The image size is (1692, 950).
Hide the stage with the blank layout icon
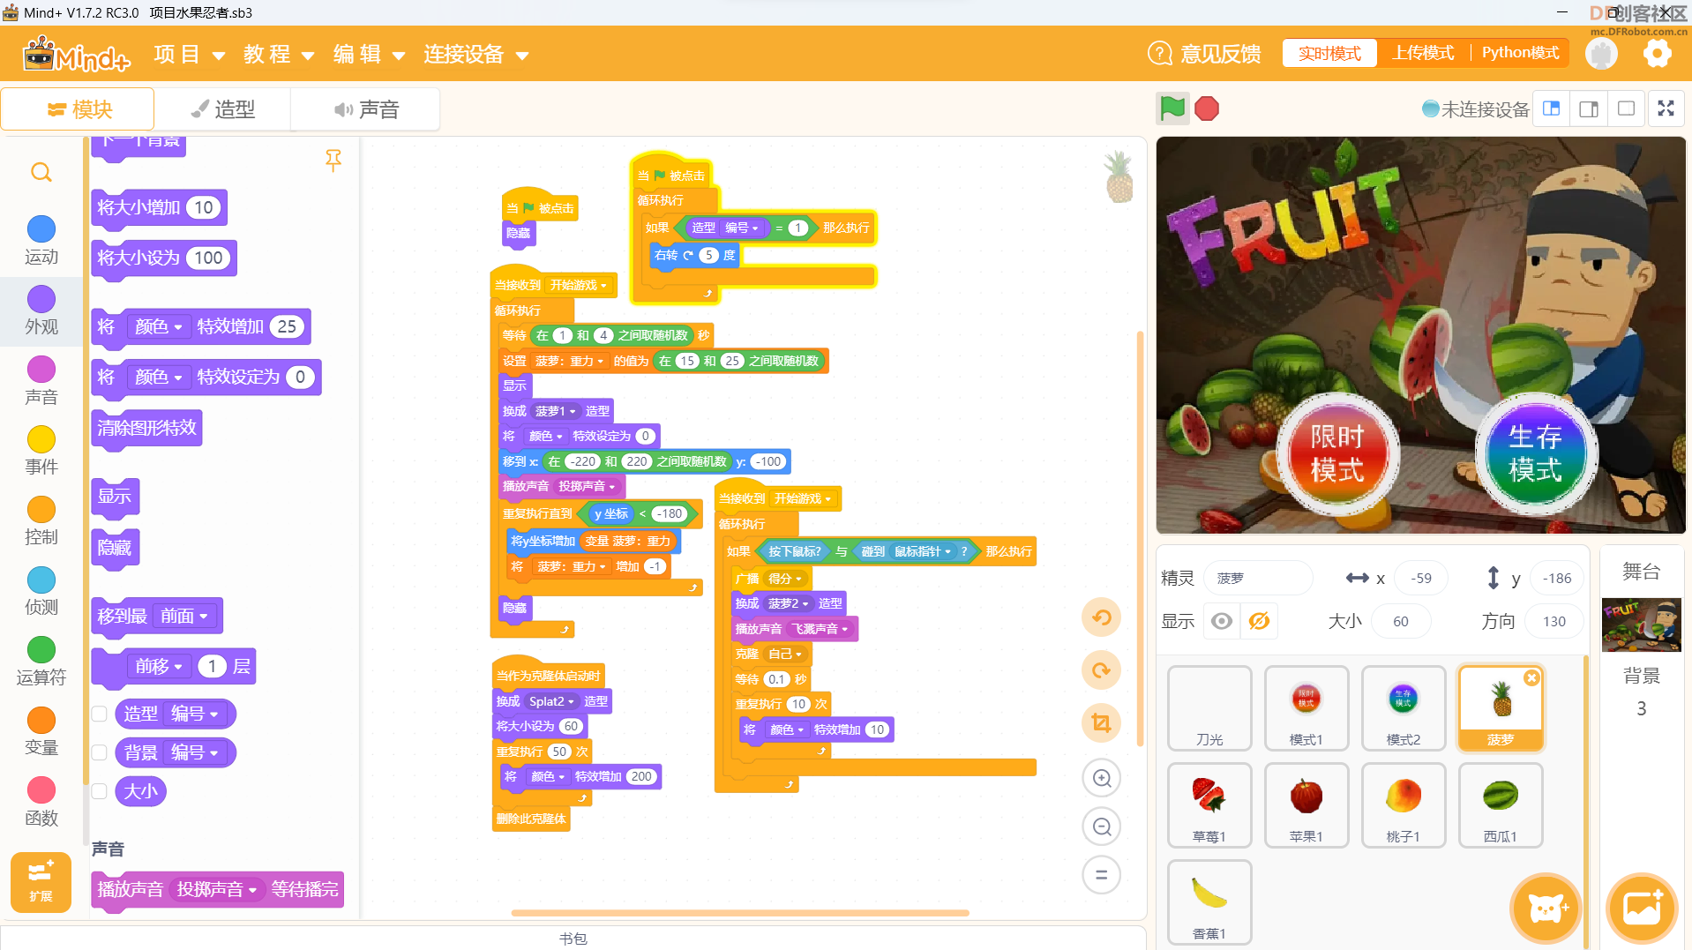click(x=1626, y=108)
